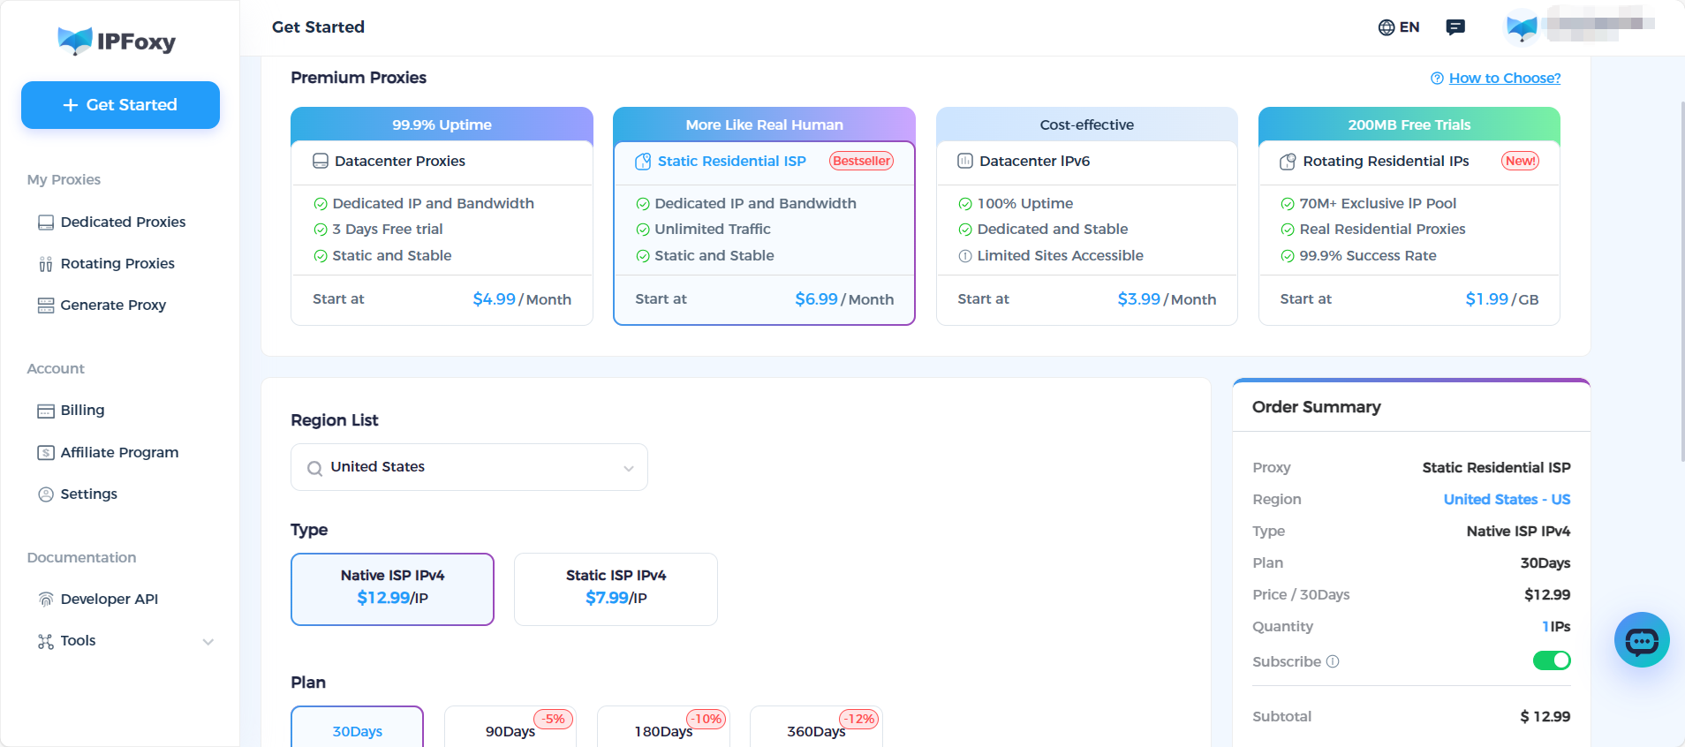The image size is (1685, 747).
Task: Click the Dedicated Proxies sidebar icon
Action: coord(46,223)
